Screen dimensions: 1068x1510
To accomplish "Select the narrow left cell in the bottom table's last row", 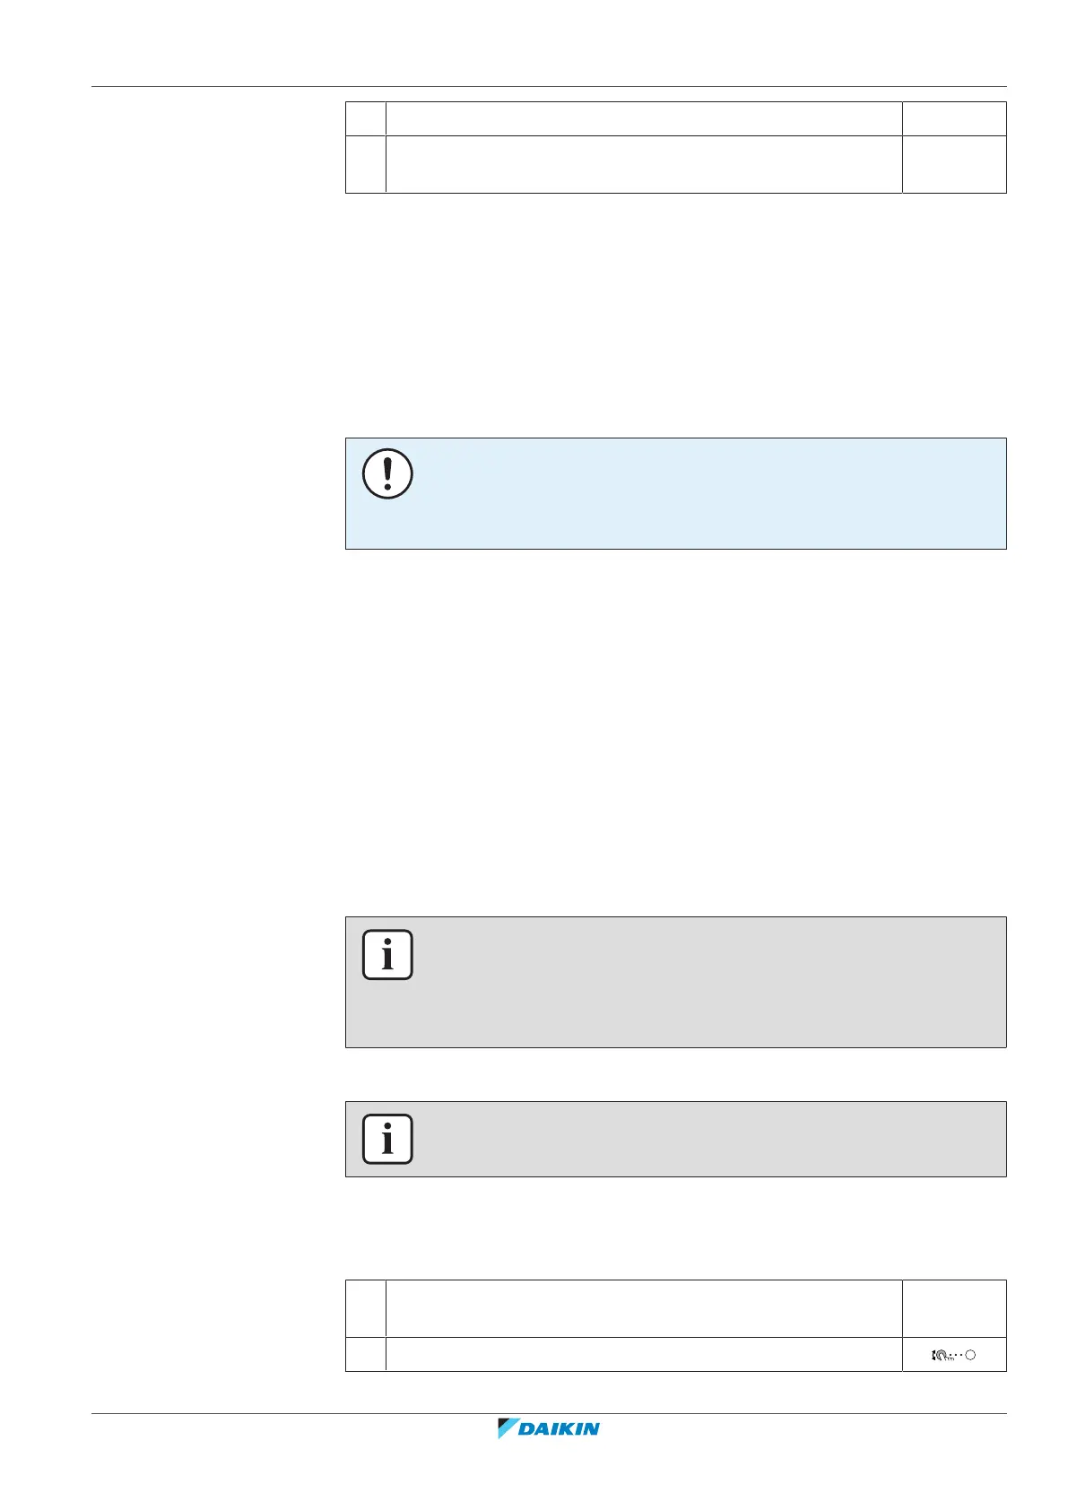I will pos(366,1354).
